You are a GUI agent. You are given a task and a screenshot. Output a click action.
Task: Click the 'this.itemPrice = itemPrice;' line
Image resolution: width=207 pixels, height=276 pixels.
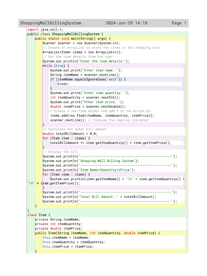(x=68, y=247)
